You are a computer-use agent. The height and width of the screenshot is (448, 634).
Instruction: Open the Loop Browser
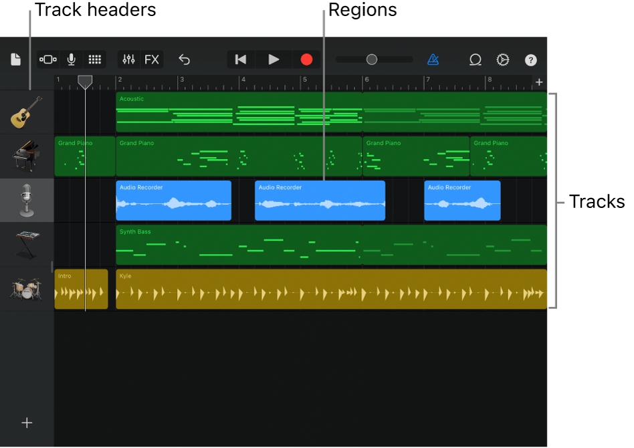[x=476, y=60]
